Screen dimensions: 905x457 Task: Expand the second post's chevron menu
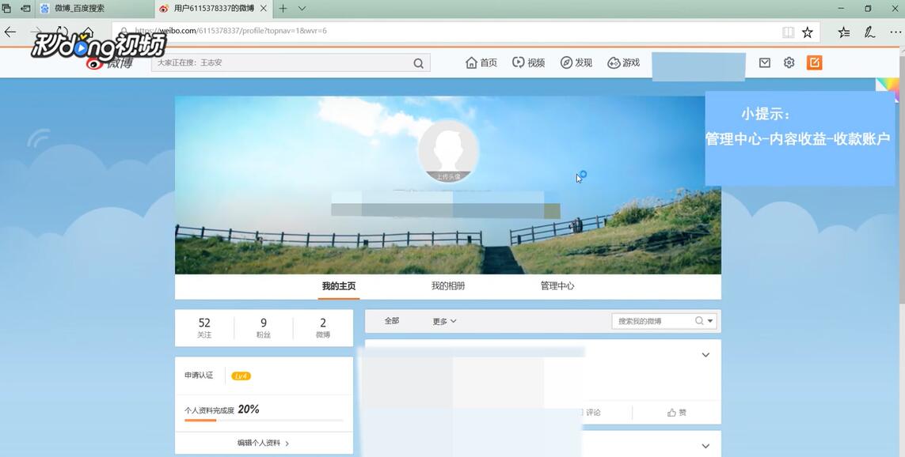pyautogui.click(x=705, y=446)
